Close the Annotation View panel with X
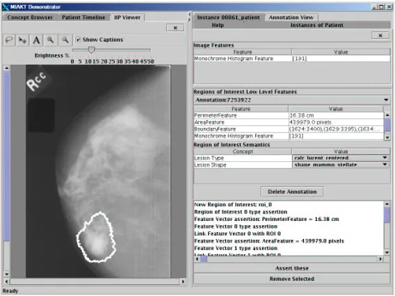This screenshot has height=296, width=395. click(380, 35)
